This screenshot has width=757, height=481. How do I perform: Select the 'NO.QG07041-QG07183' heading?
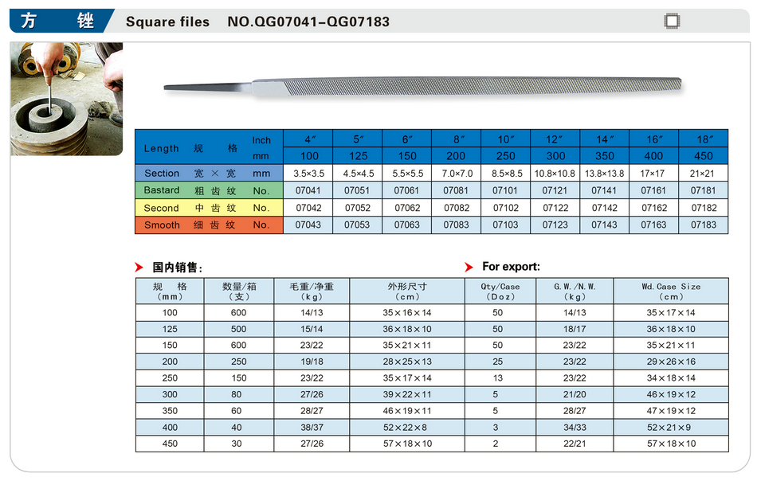(x=308, y=22)
